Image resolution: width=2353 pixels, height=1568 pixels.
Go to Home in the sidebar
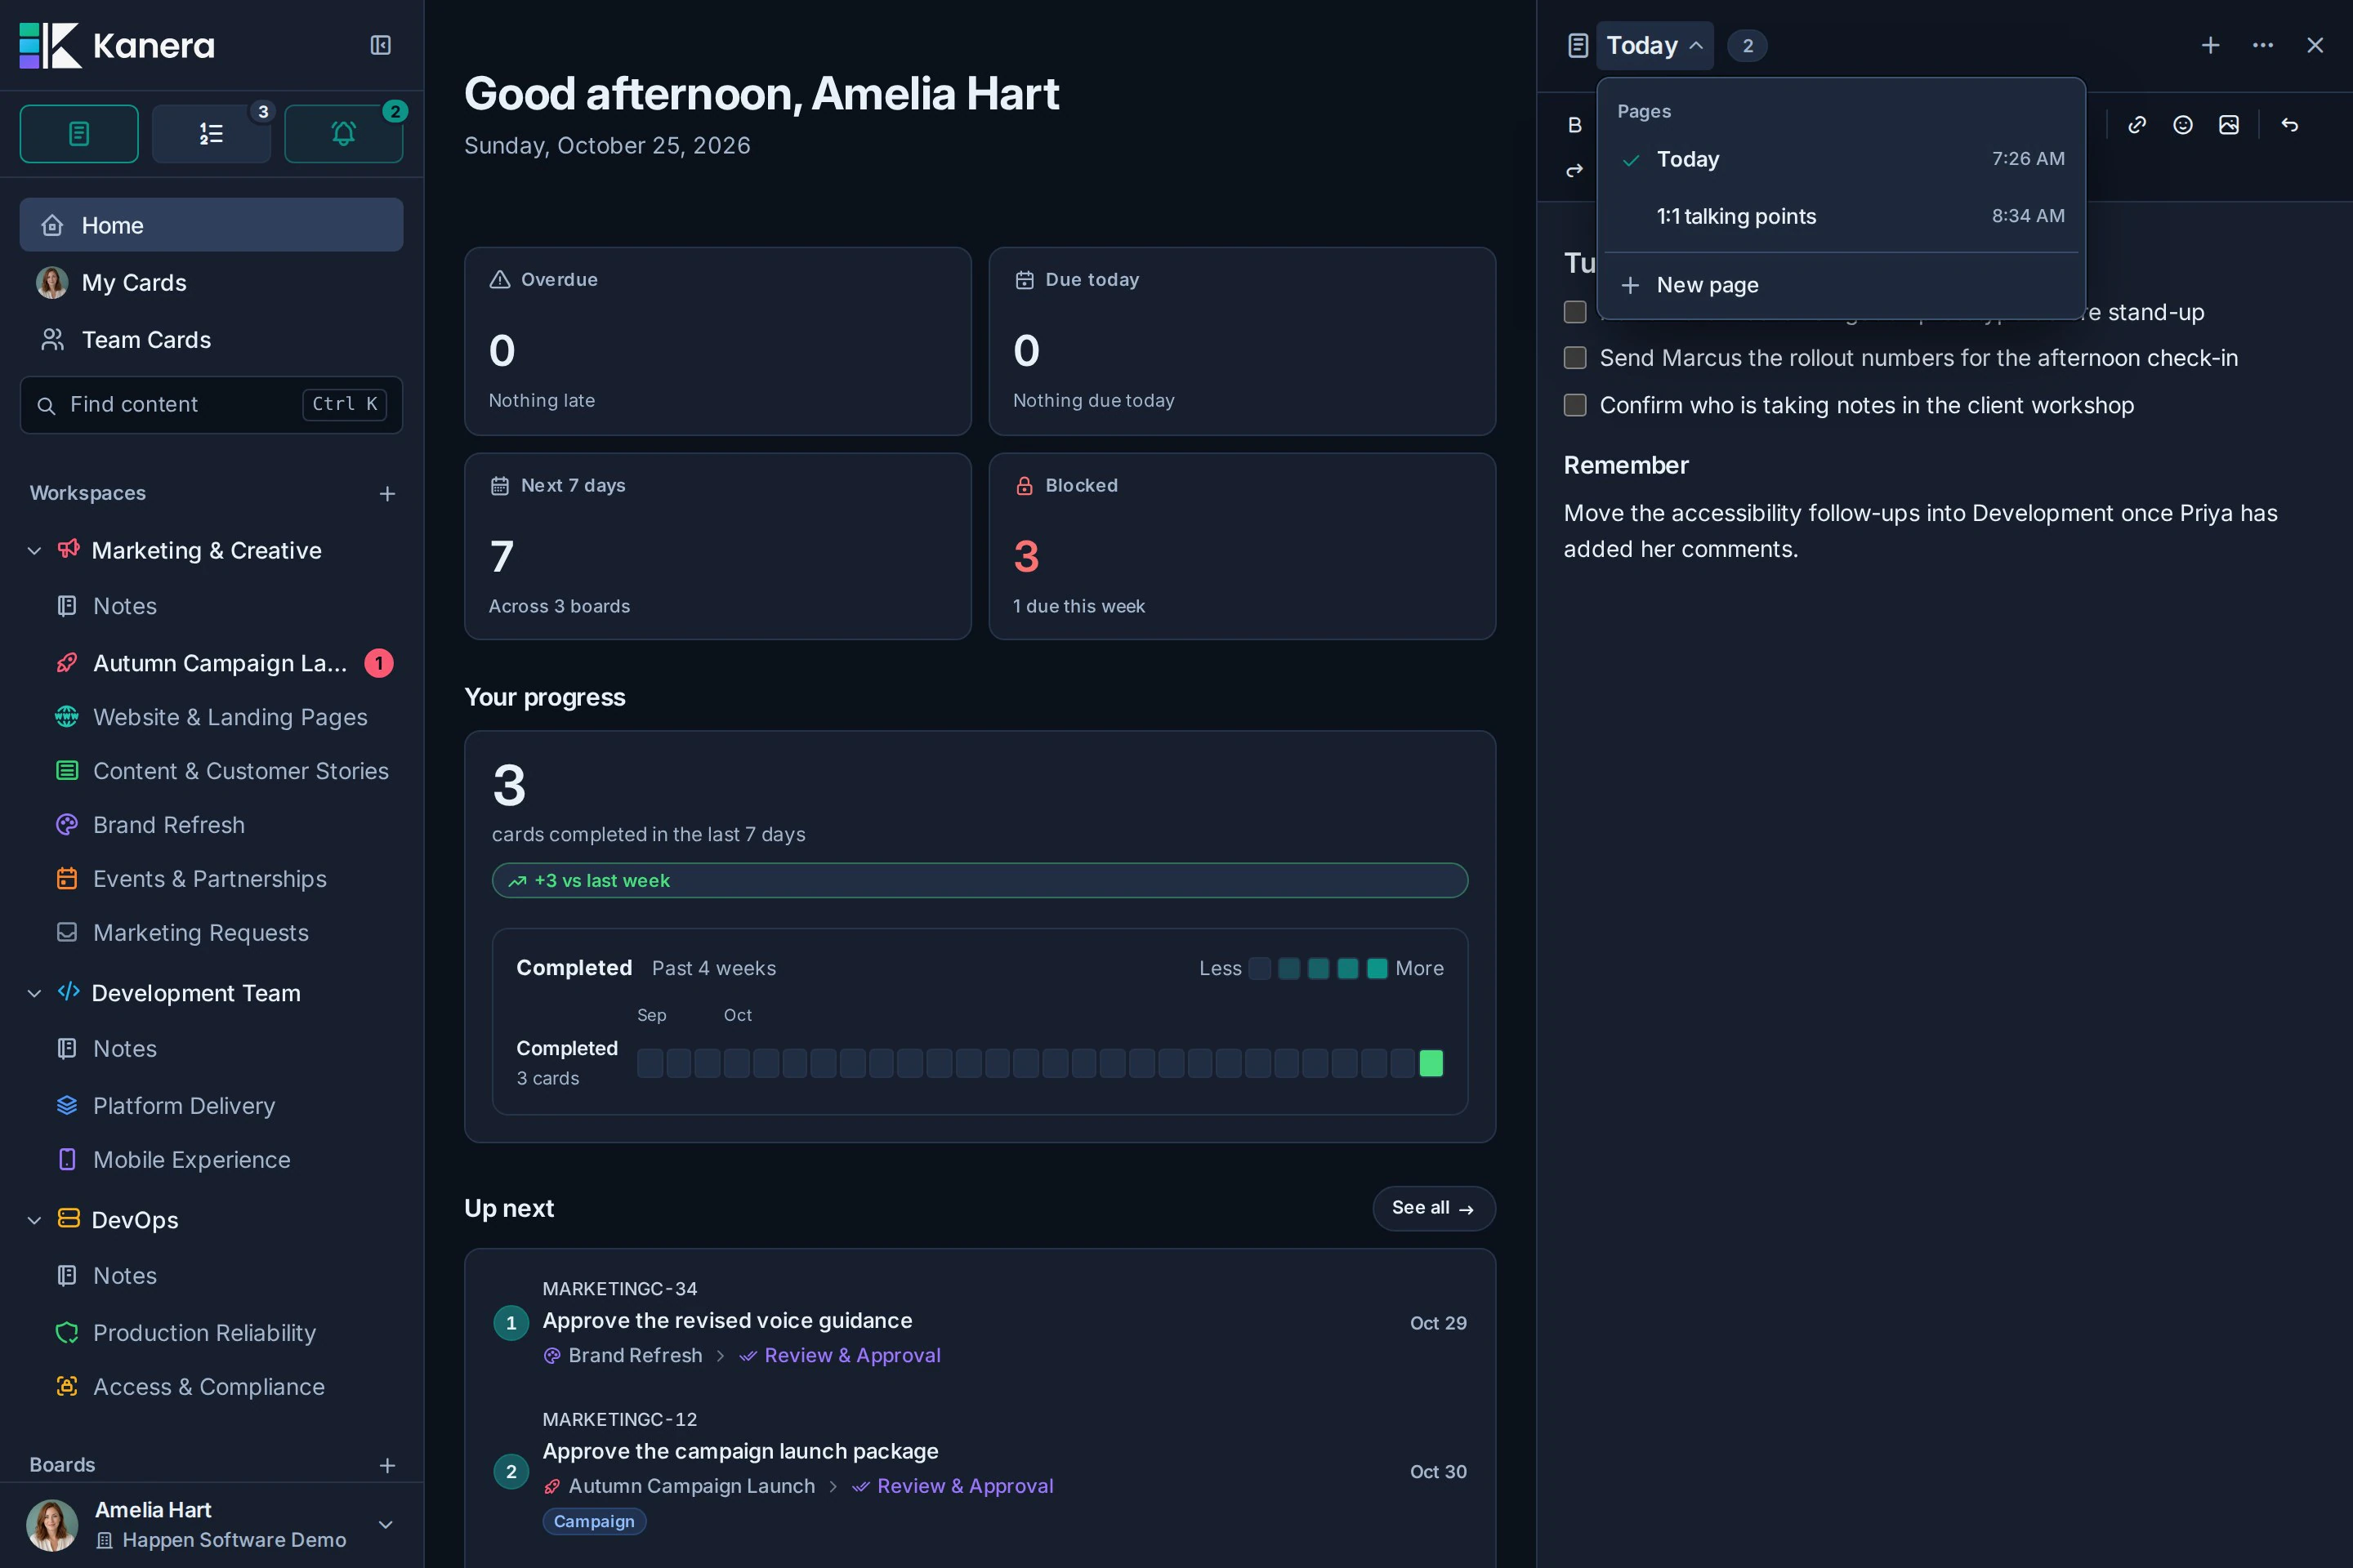point(211,225)
